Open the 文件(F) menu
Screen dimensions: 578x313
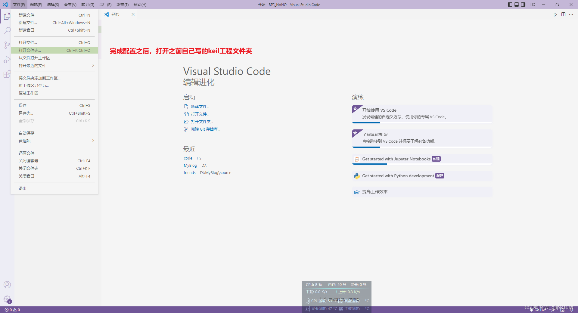[19, 5]
